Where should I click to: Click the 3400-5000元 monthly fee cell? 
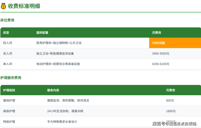tap(161, 54)
